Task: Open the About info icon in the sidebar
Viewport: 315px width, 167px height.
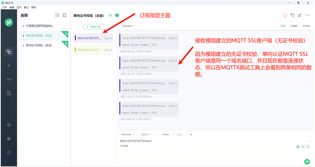Action: point(9,152)
